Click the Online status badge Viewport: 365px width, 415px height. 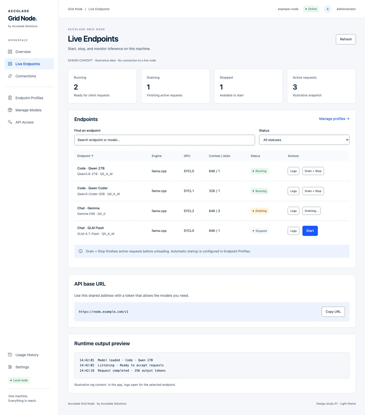[311, 9]
